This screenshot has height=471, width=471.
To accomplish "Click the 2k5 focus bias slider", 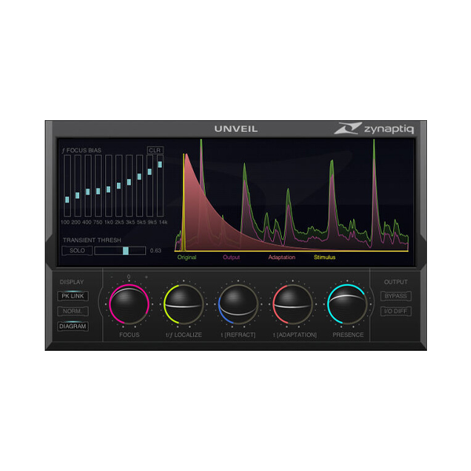I will pos(119,185).
